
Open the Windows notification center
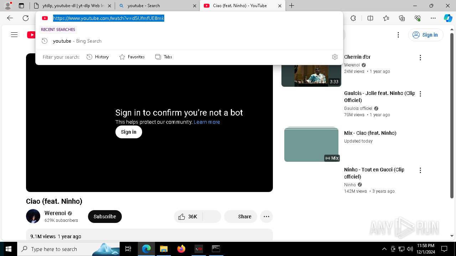coord(444,249)
